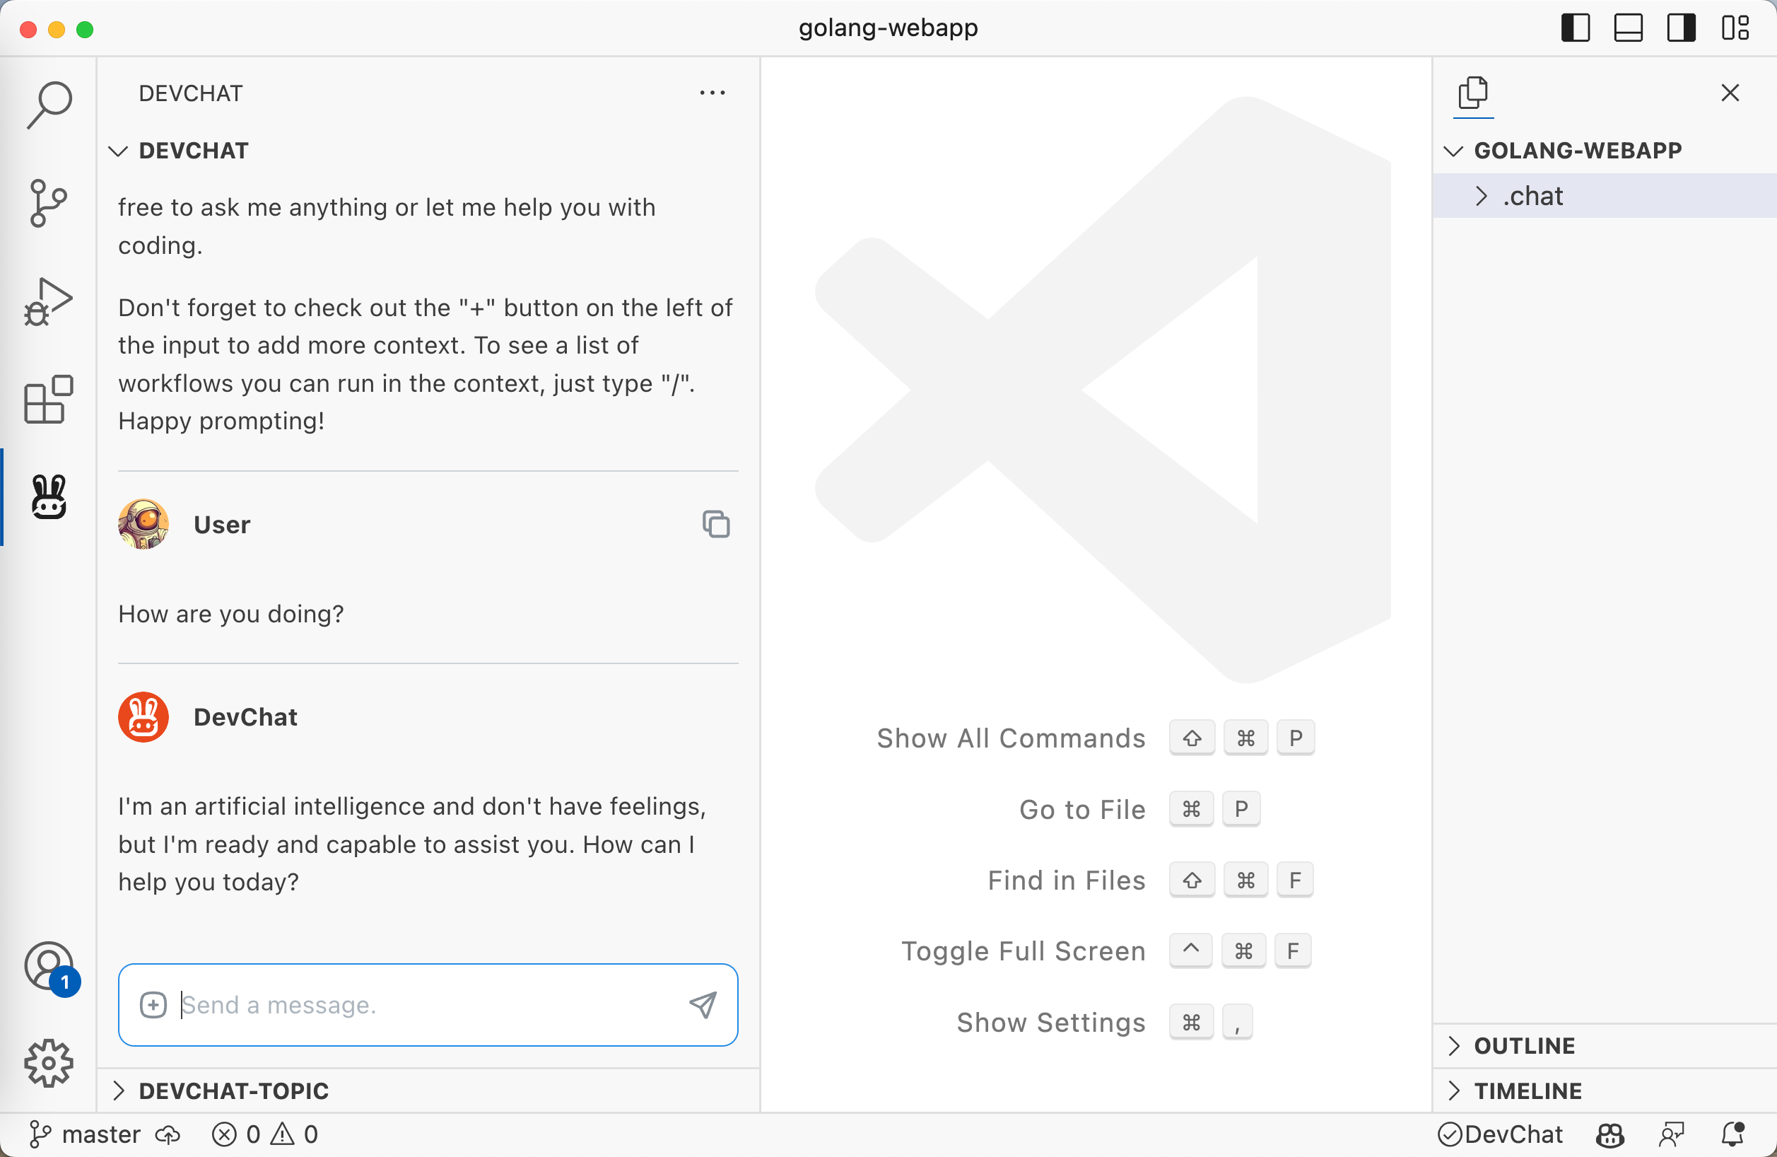This screenshot has width=1777, height=1157.
Task: Open the Run and Debug view
Action: pos(49,302)
